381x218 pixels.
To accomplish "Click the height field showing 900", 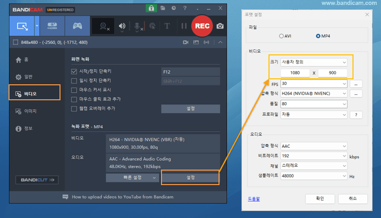I will 332,73.
